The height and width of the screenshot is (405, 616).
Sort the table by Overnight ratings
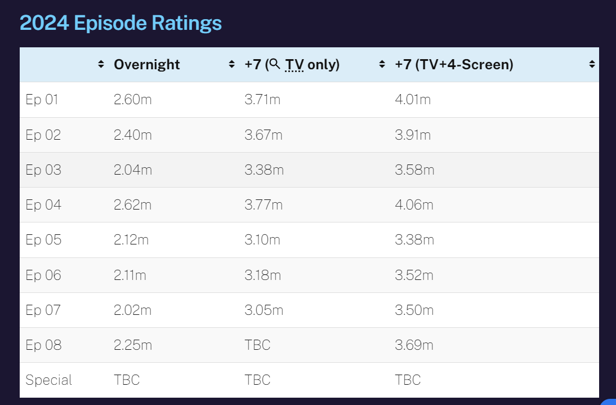coord(231,65)
